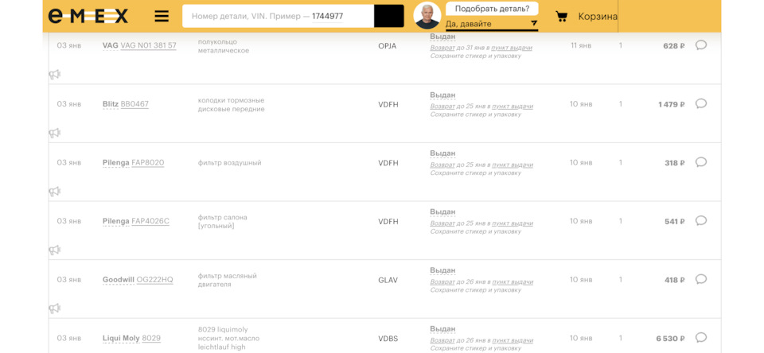Open the Корзина cart link
764x353 pixels.
[x=597, y=16]
